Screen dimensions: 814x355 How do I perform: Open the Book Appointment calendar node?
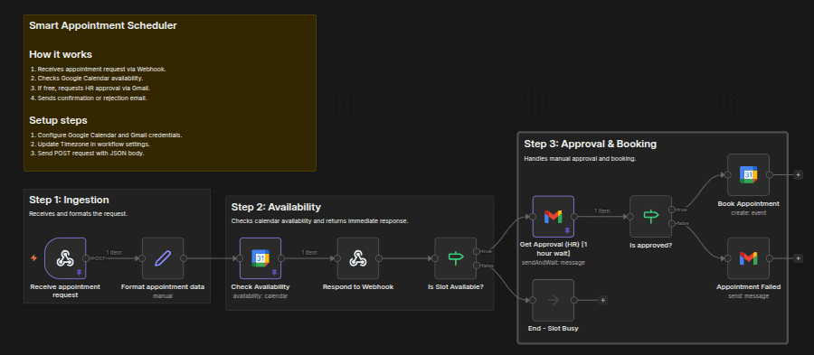[748, 174]
